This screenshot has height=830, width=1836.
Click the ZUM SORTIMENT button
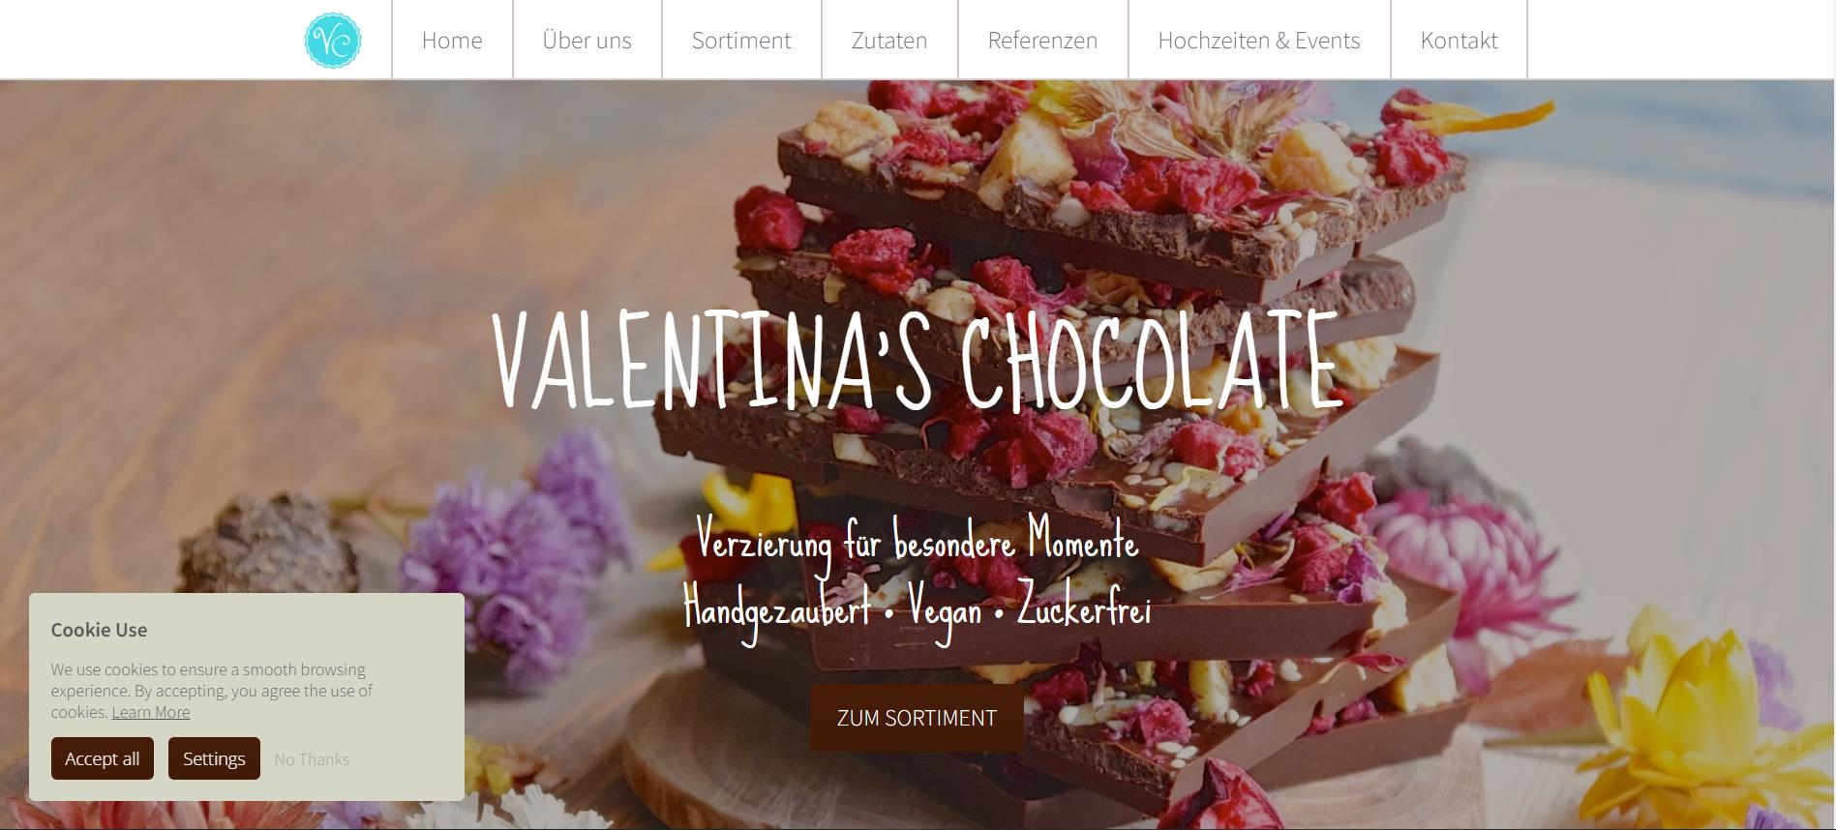pos(917,718)
